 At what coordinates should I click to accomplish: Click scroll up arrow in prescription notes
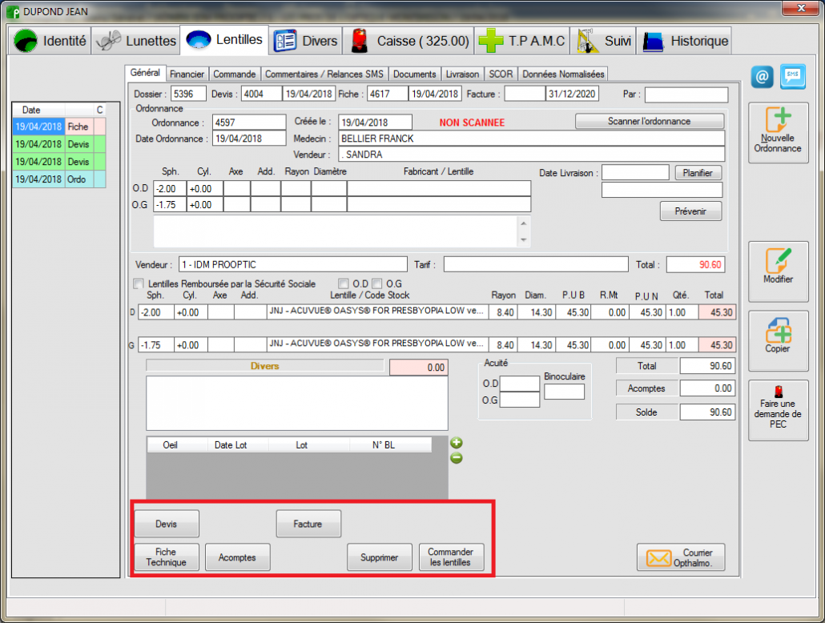[x=524, y=223]
